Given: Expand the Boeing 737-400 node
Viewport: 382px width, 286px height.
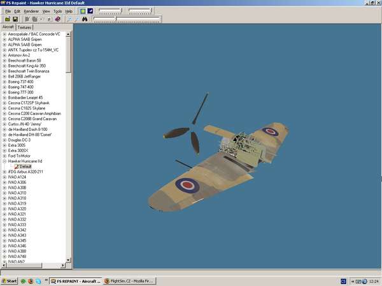Looking at the screenshot, I should 4,82.
